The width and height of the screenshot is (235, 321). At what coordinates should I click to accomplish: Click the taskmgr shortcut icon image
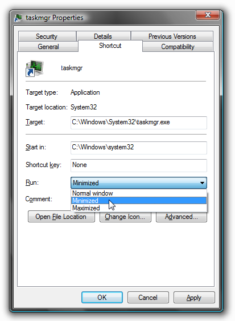[x=35, y=68]
